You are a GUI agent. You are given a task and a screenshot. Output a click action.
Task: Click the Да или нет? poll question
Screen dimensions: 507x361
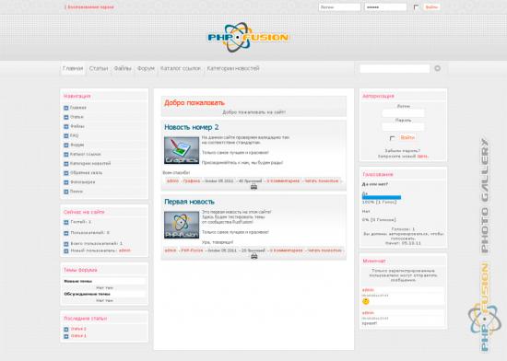click(375, 184)
